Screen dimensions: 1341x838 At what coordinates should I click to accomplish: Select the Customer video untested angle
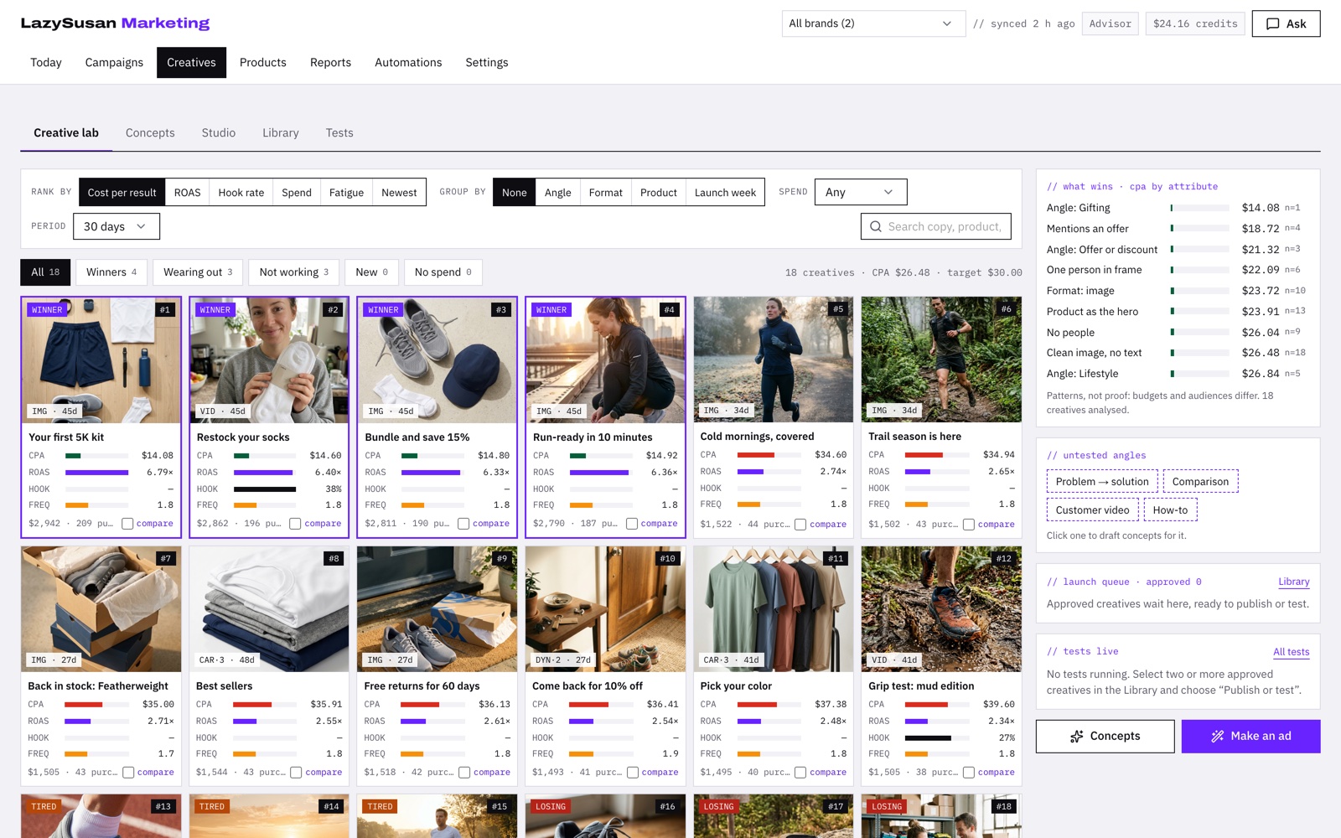coord(1092,510)
